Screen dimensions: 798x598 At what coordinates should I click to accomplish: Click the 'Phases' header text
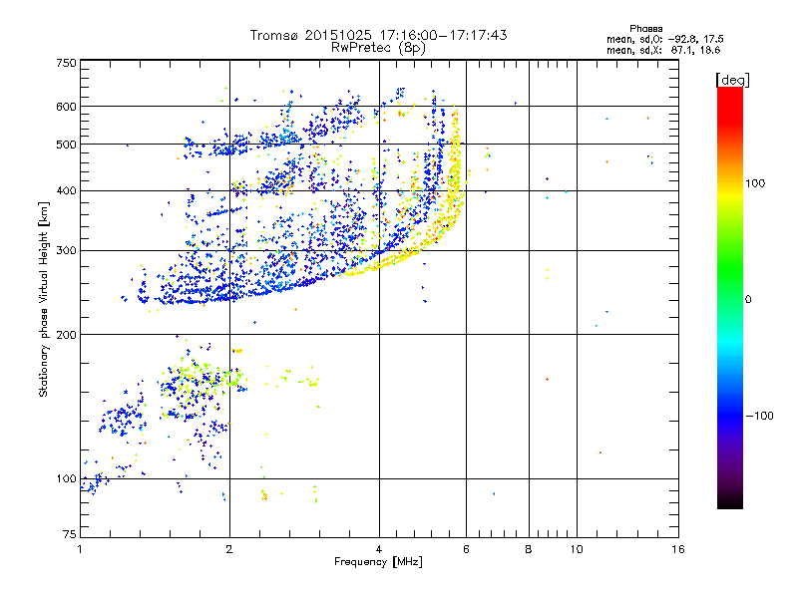(645, 29)
